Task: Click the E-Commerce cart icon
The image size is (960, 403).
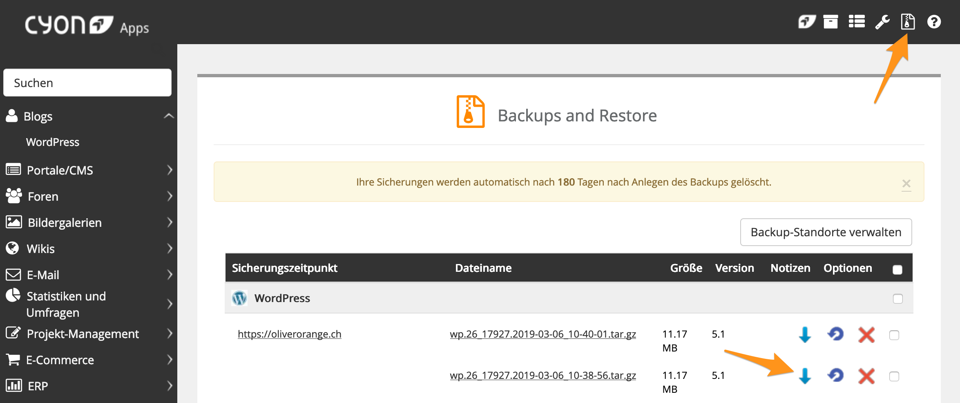Action: point(13,359)
